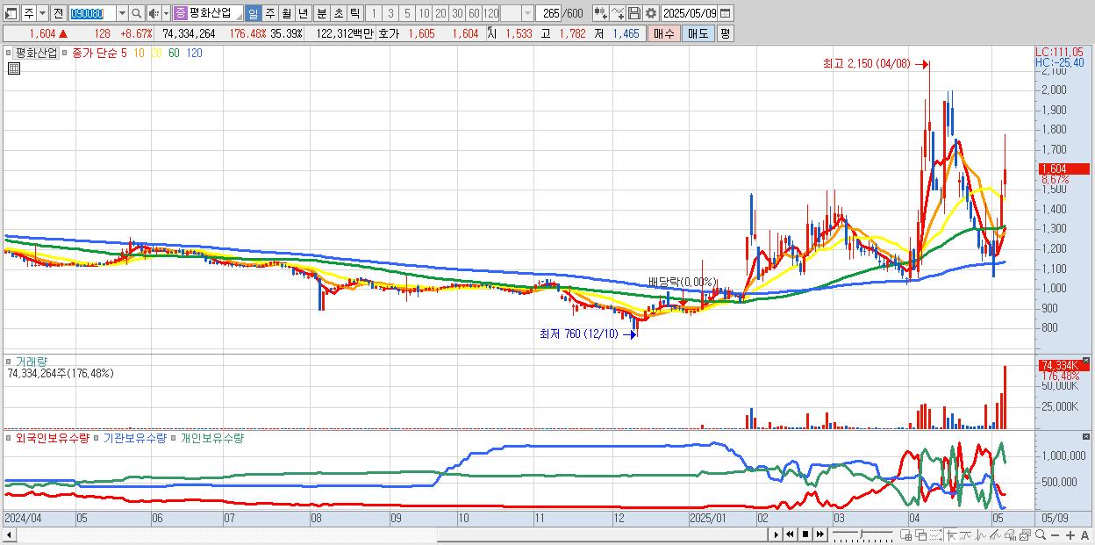Click the stop square button
Viewport: 1095px width, 545px height.
[x=805, y=534]
